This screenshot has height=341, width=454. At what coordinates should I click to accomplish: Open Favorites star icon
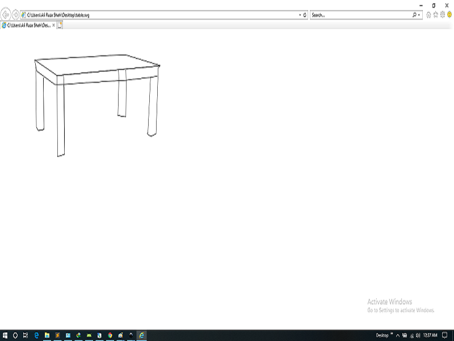pos(436,15)
